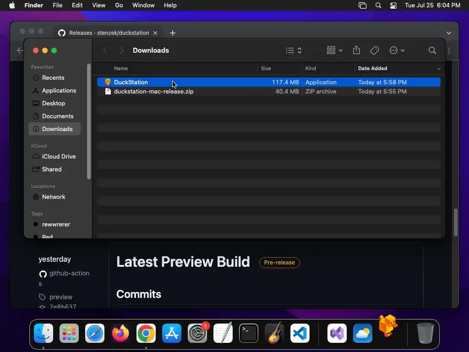Launch Terminal from the Dock
Image resolution: width=469 pixels, height=352 pixels.
click(x=249, y=333)
